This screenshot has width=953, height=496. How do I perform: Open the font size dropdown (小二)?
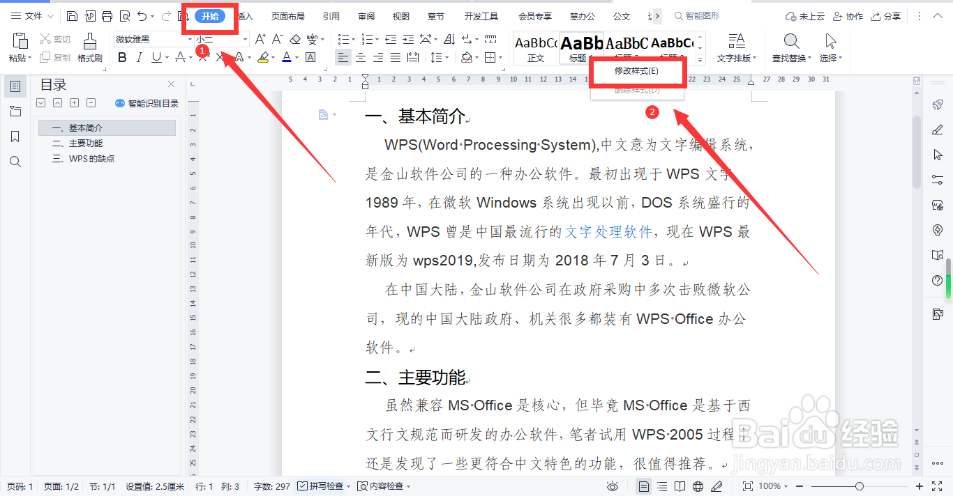(245, 40)
